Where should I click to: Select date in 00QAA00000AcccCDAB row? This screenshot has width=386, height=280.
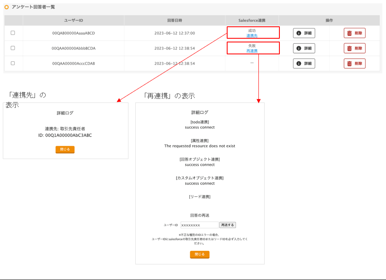(x=174, y=63)
